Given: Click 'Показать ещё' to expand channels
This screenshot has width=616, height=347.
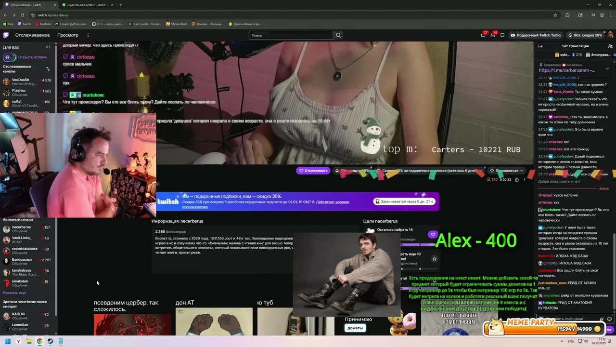Looking at the screenshot, I should pyautogui.click(x=14, y=293).
